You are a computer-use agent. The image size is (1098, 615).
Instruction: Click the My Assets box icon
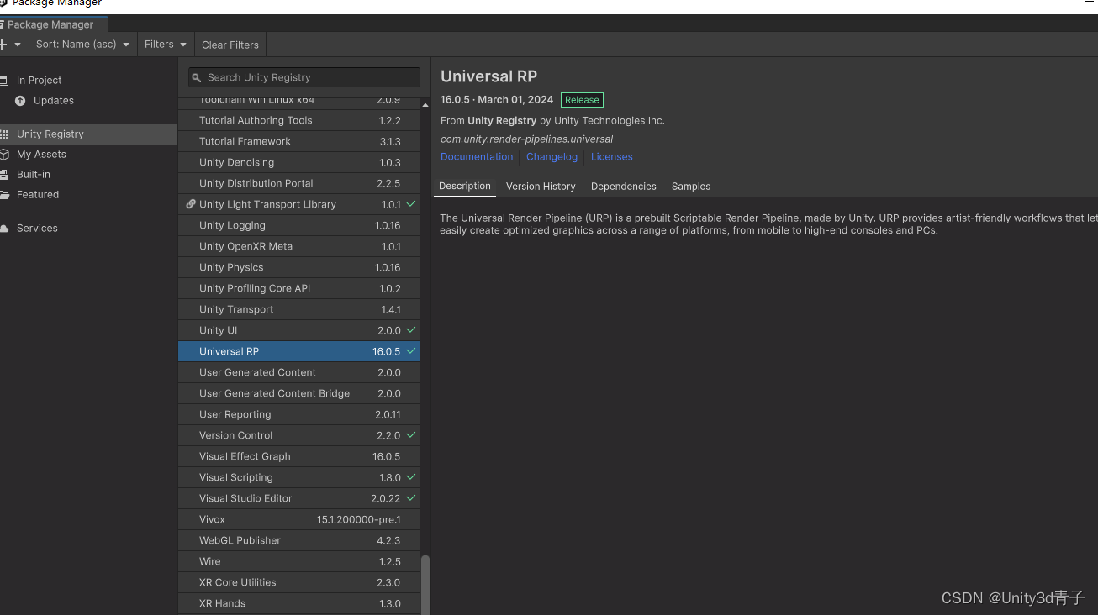[x=4, y=155]
